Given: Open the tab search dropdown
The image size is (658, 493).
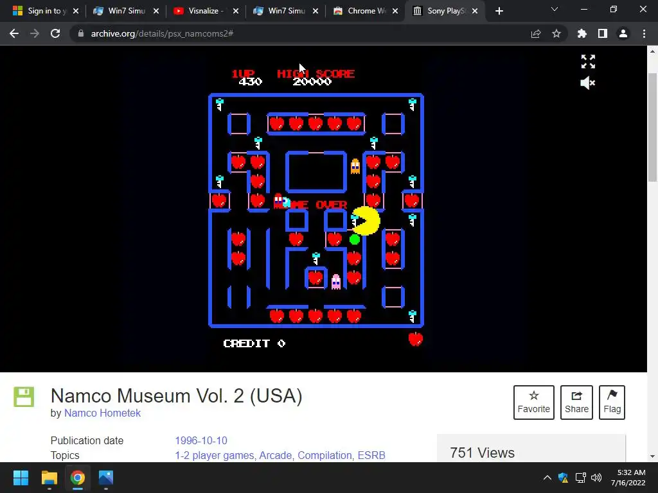Looking at the screenshot, I should [x=555, y=9].
